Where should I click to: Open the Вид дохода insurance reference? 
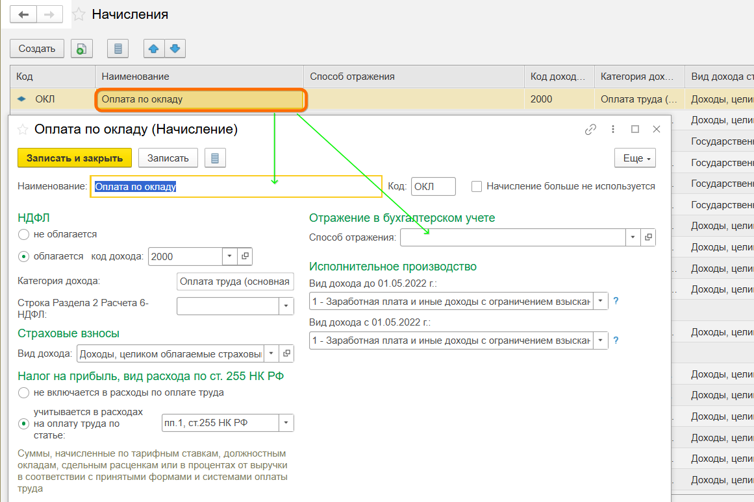click(x=286, y=353)
